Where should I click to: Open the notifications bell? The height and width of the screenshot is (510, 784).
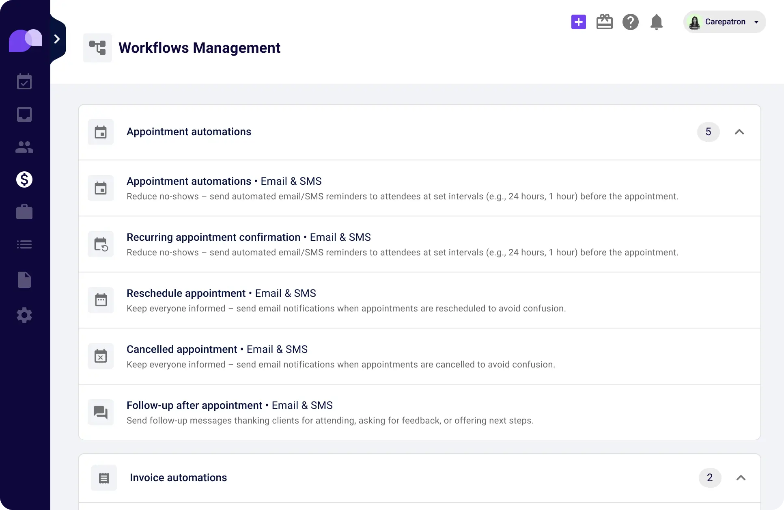656,22
